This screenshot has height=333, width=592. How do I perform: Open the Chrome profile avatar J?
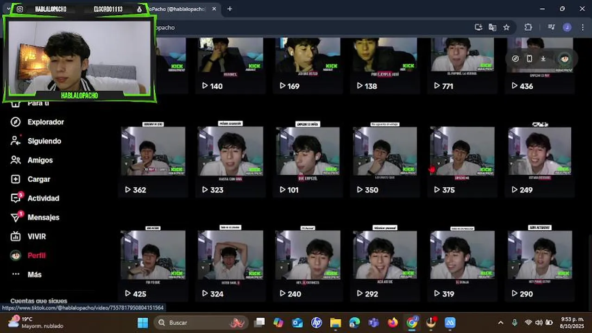(x=567, y=27)
